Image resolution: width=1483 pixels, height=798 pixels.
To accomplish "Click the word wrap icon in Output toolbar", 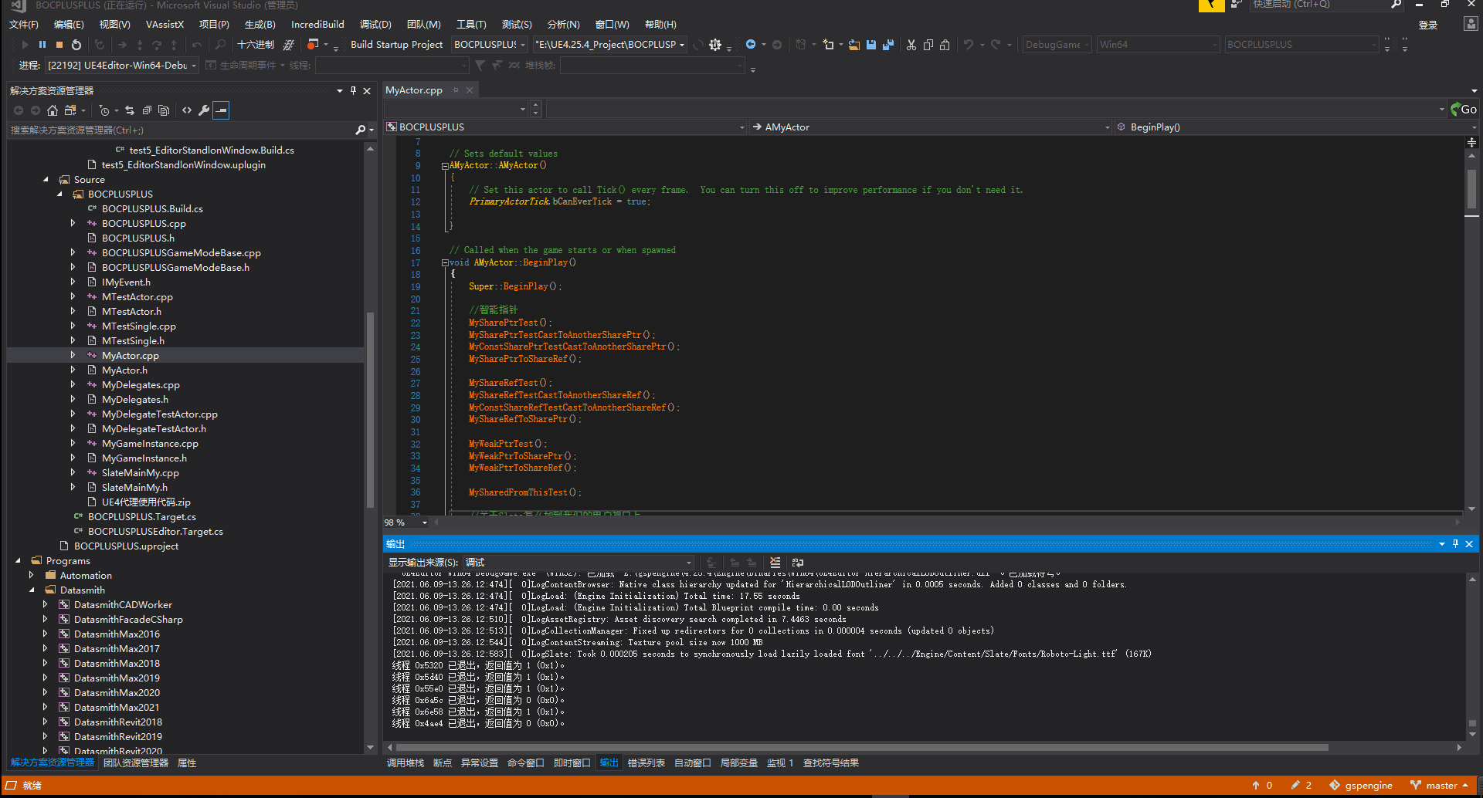I will pos(796,563).
